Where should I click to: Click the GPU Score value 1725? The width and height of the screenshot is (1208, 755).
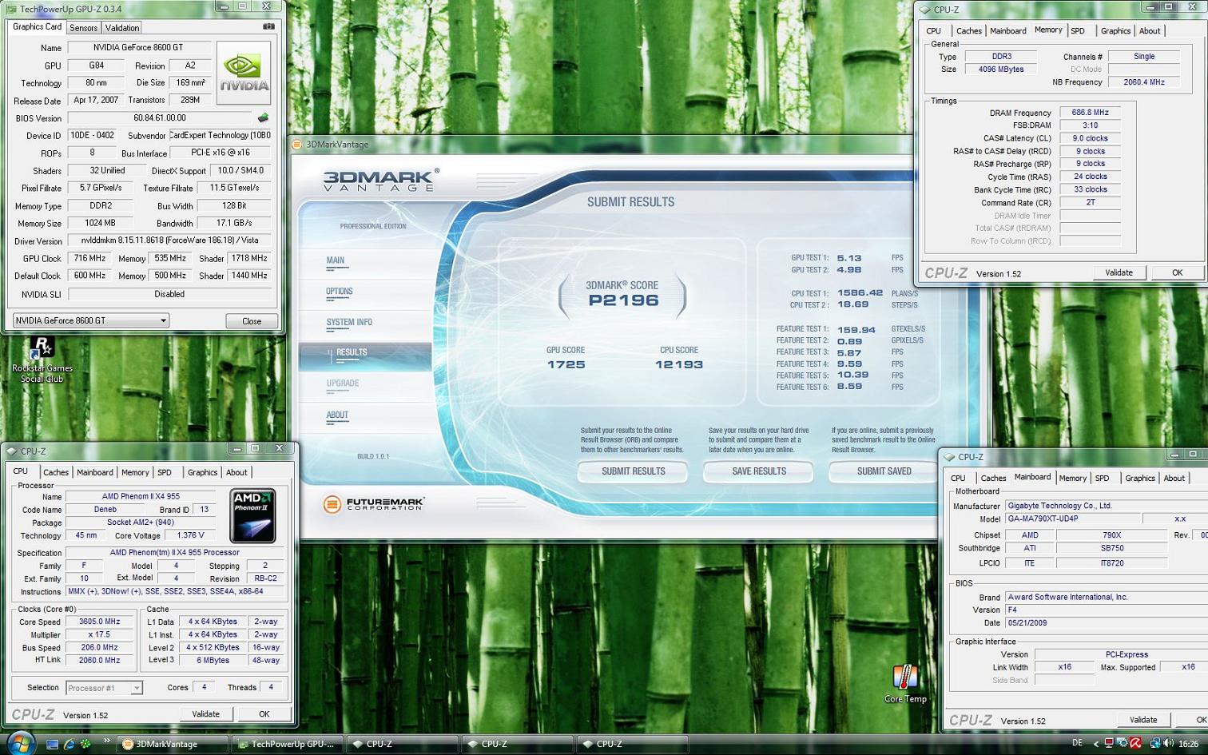tap(566, 364)
